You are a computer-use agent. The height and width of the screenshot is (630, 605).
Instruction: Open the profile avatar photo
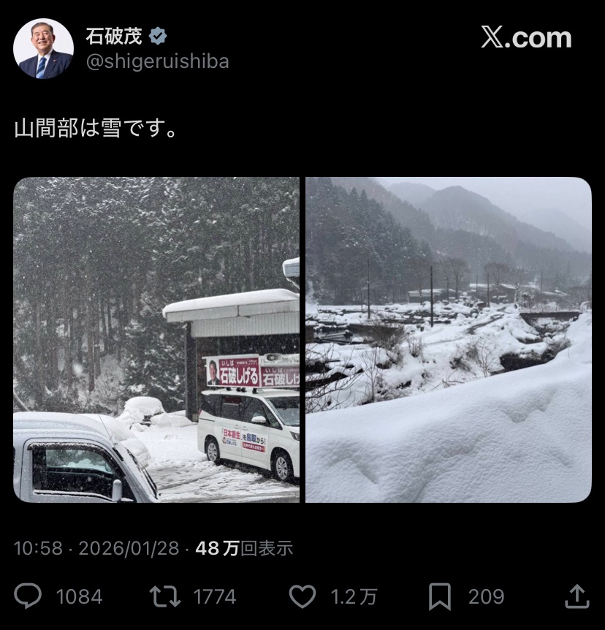coord(43,48)
